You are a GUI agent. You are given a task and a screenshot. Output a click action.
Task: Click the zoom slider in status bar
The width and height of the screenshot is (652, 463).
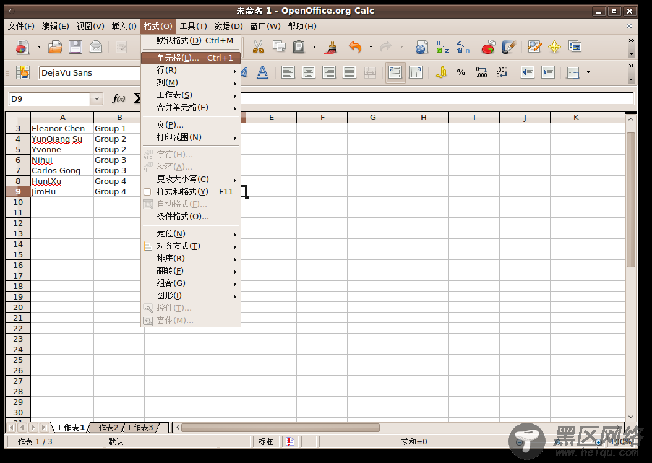tap(559, 442)
